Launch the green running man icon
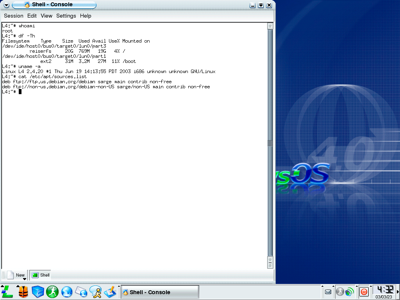Image resolution: width=400 pixels, height=300 pixels. coord(52,292)
